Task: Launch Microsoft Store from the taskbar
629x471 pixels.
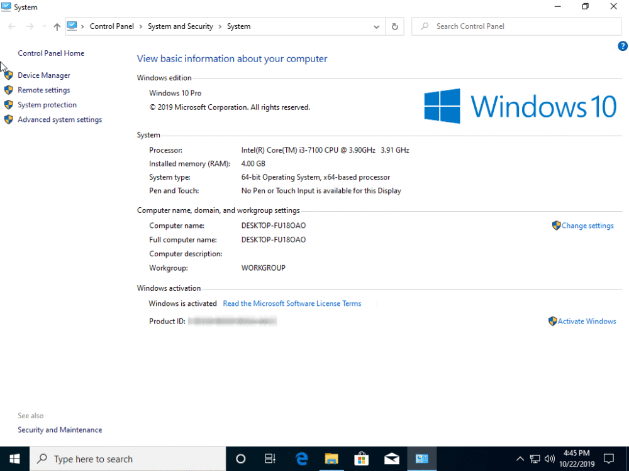Action: (x=362, y=458)
